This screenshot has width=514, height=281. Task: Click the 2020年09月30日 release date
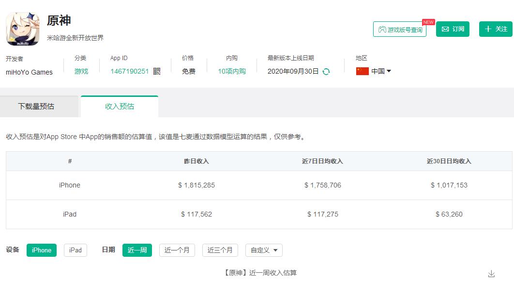(293, 71)
